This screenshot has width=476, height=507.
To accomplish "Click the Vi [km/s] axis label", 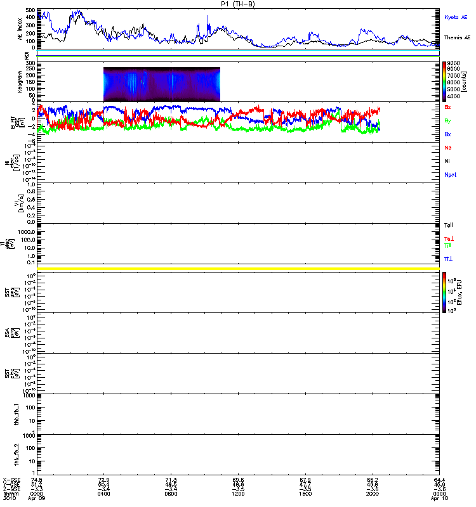I will click(18, 203).
